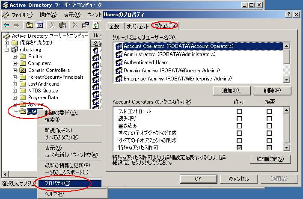This screenshot has width=303, height=199.
Task: Click the Account Operators group icon
Action: coord(119,46)
